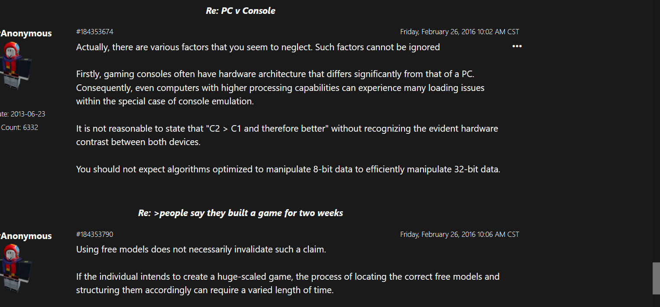Click post ID #184353674
Screen dimensions: 660x307
[95, 32]
